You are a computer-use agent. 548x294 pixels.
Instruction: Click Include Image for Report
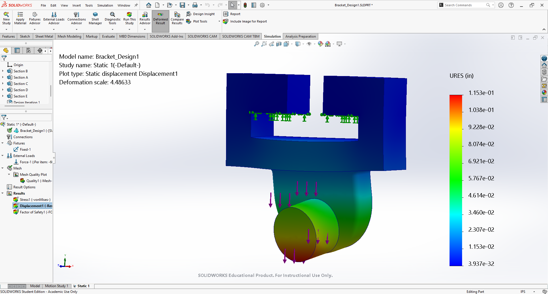click(245, 21)
